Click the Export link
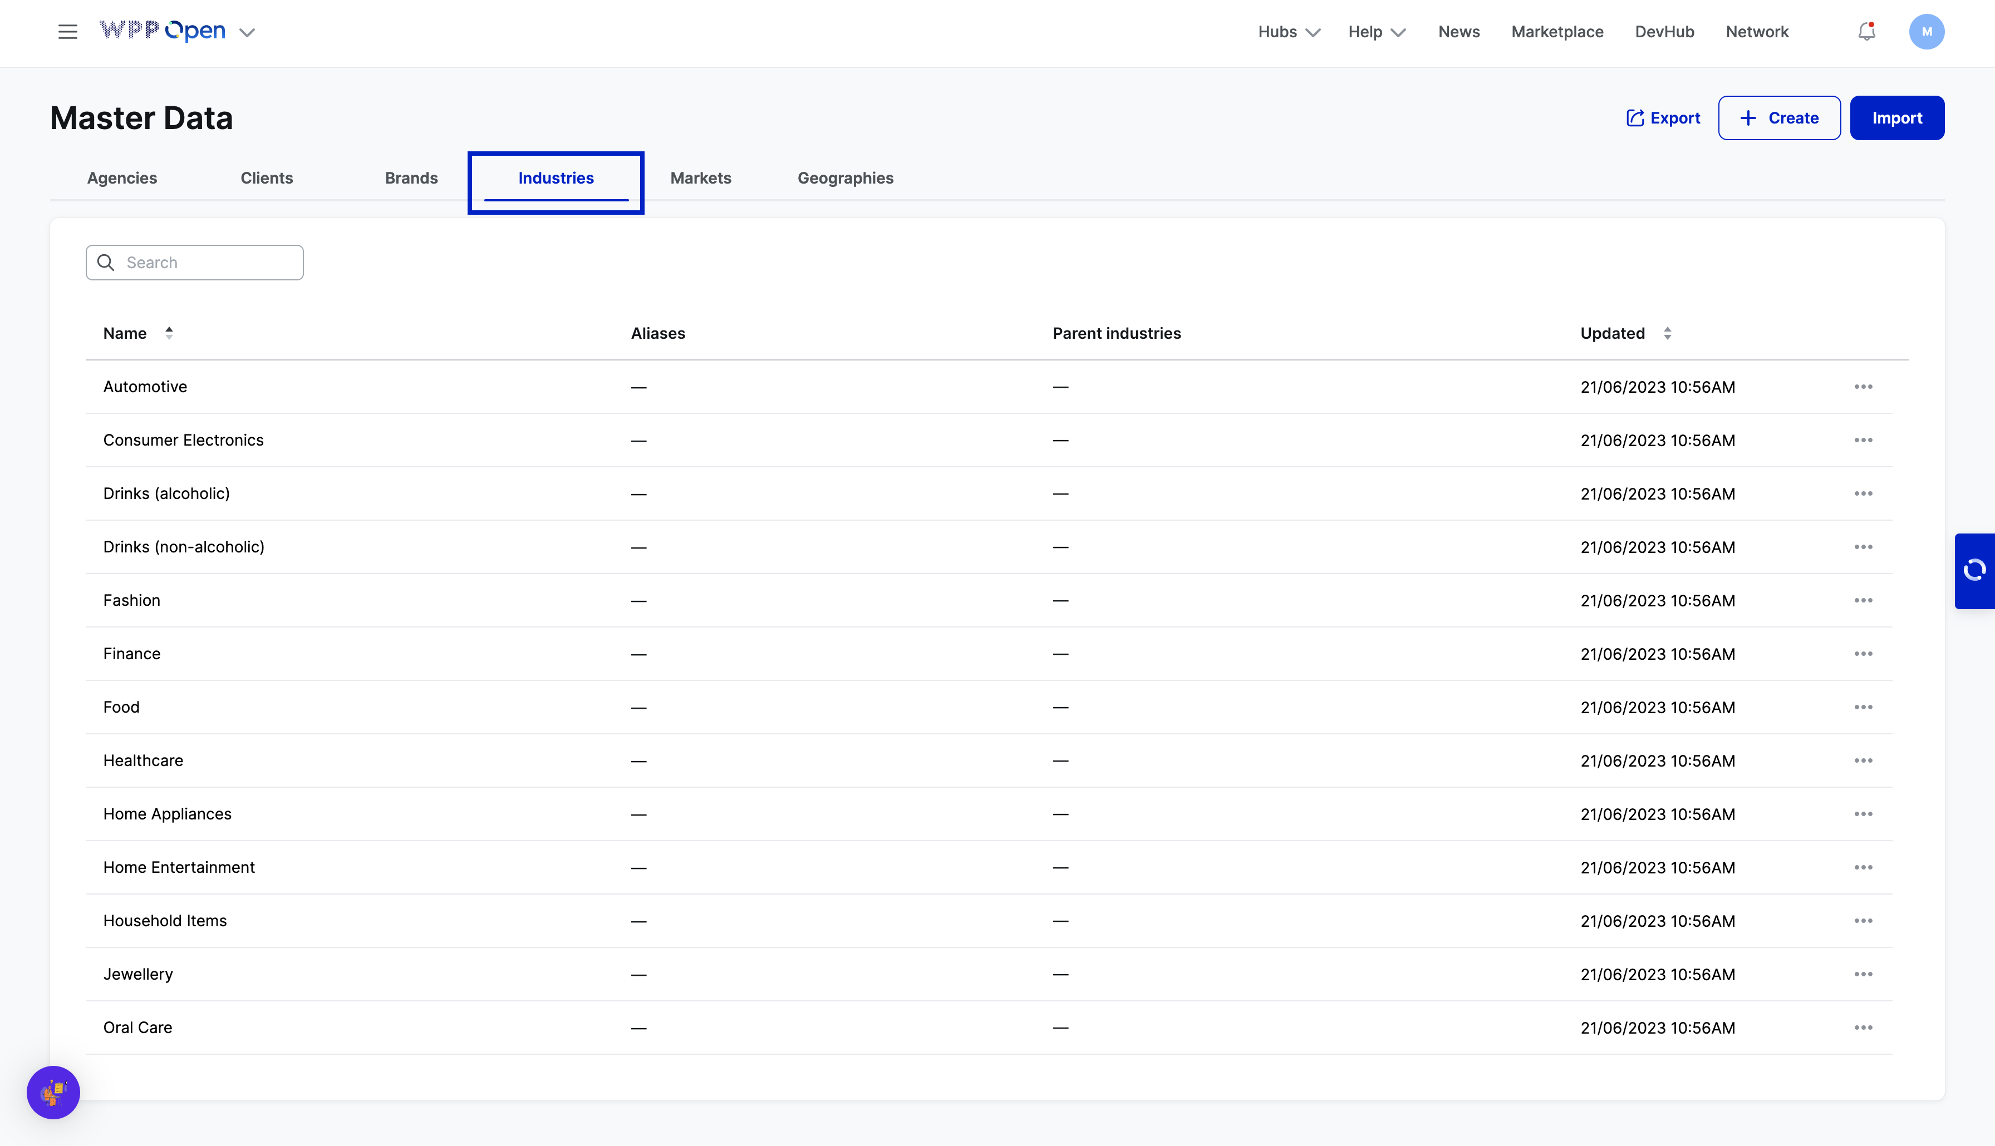 [1663, 118]
